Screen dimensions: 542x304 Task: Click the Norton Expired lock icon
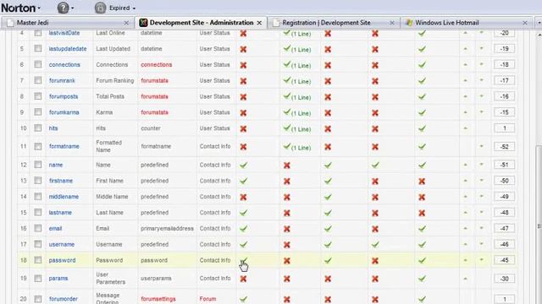(100, 8)
